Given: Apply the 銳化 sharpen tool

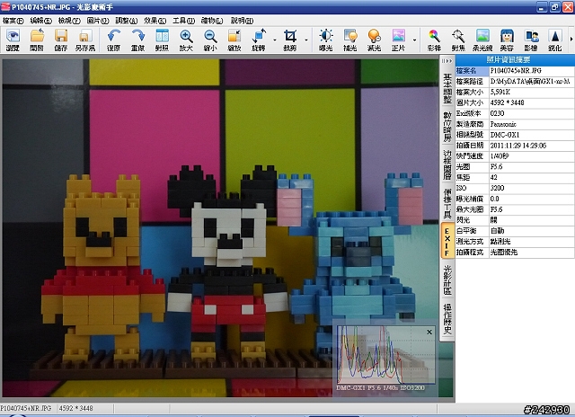Looking at the screenshot, I should click(x=555, y=40).
